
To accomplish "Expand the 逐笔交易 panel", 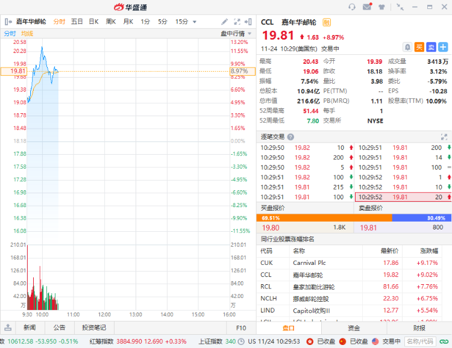I will [444, 137].
